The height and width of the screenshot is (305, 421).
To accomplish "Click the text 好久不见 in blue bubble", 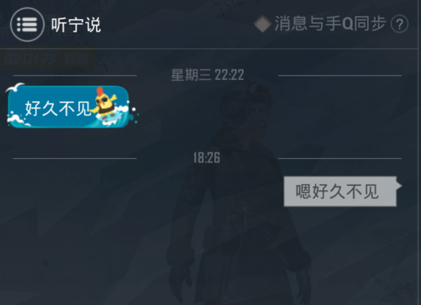I will [58, 108].
